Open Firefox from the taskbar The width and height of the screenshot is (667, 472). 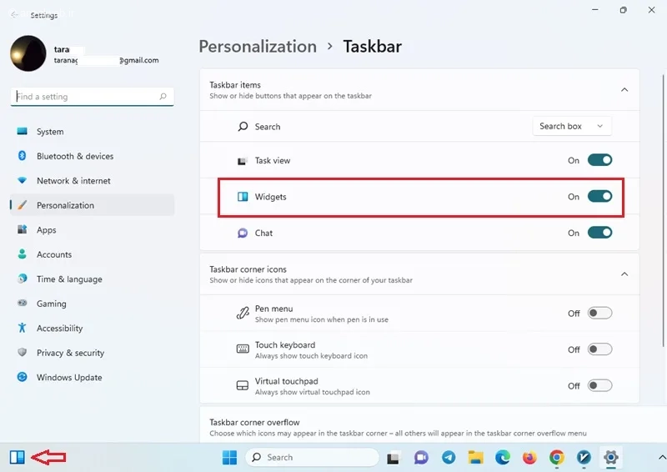click(x=529, y=457)
